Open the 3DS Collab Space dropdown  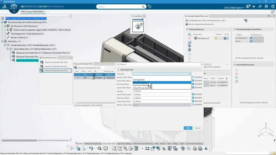[x=234, y=7]
